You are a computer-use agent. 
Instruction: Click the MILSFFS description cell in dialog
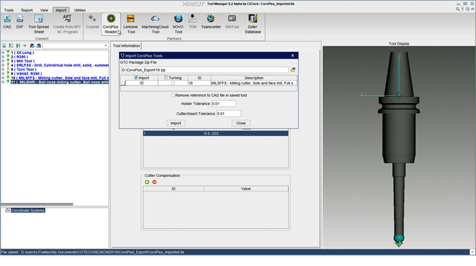(254, 83)
